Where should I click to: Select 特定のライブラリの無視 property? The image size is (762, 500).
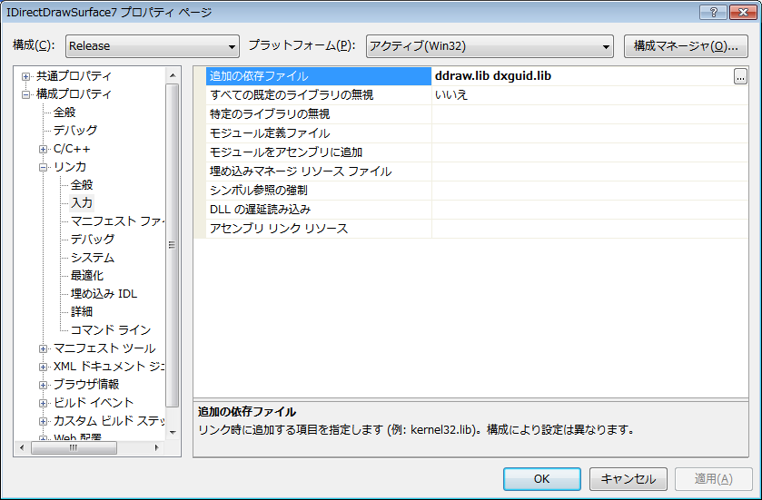point(318,114)
